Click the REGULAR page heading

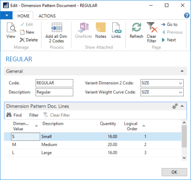(19, 59)
